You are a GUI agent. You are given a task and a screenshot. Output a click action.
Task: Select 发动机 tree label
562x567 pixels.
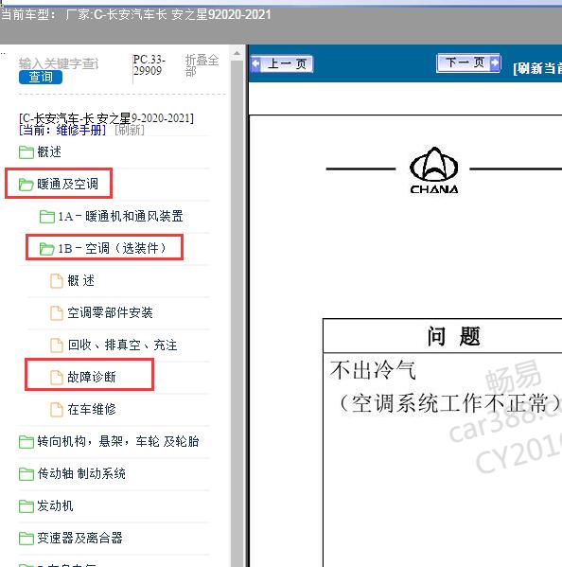coord(55,505)
